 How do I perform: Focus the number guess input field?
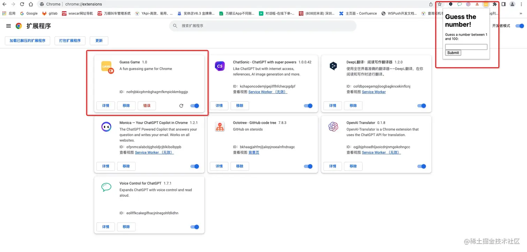tap(466, 47)
